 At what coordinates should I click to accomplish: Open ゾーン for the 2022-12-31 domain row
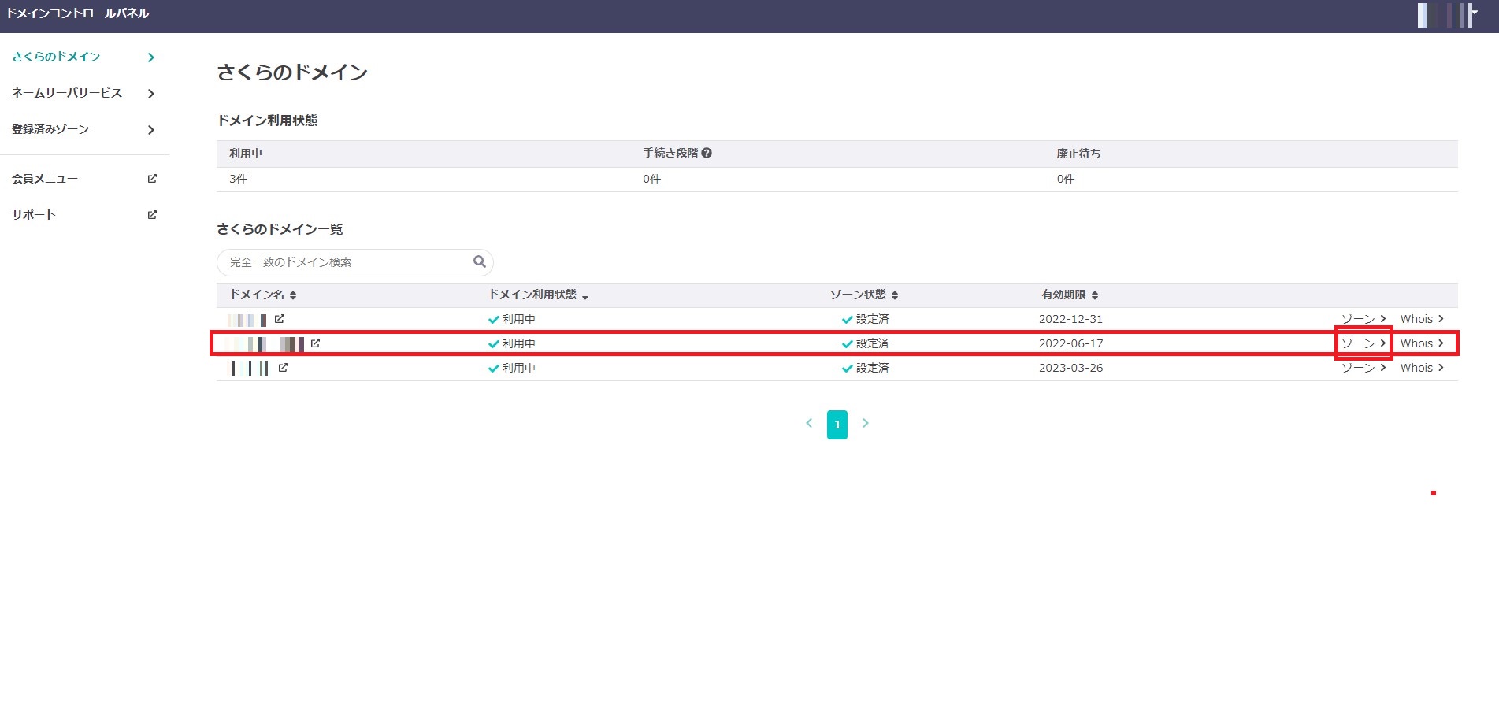(x=1364, y=319)
